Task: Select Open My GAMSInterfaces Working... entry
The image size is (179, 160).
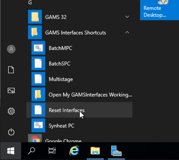Action: 90,95
